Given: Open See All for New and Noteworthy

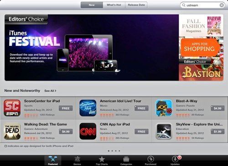Looking at the screenshot, I should click(50, 91).
